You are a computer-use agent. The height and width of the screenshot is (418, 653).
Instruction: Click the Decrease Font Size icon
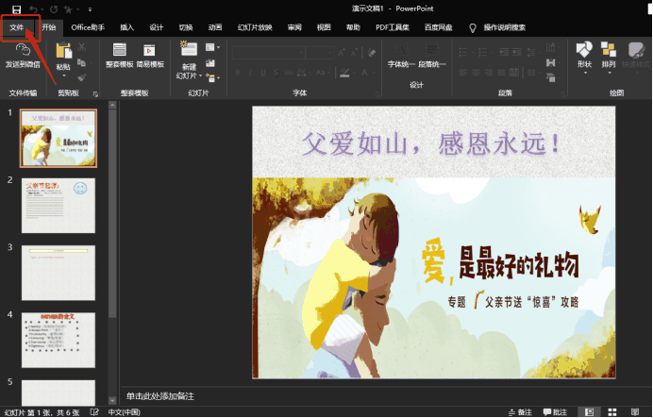point(355,53)
